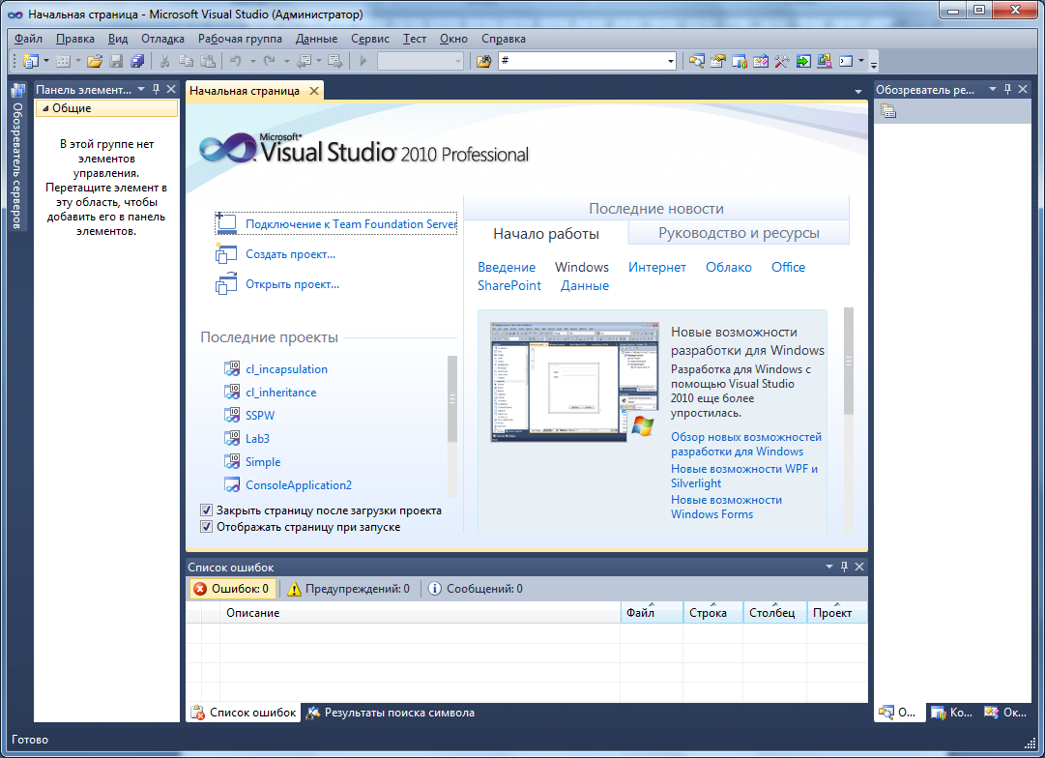Click Подключение к Team Foundation Server link

(x=351, y=224)
